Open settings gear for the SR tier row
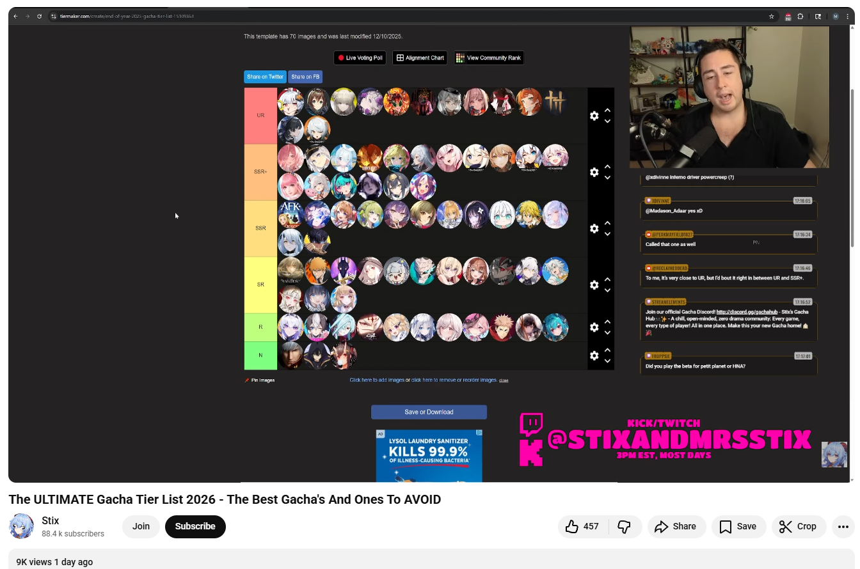This screenshot has width=860, height=569. click(x=594, y=284)
